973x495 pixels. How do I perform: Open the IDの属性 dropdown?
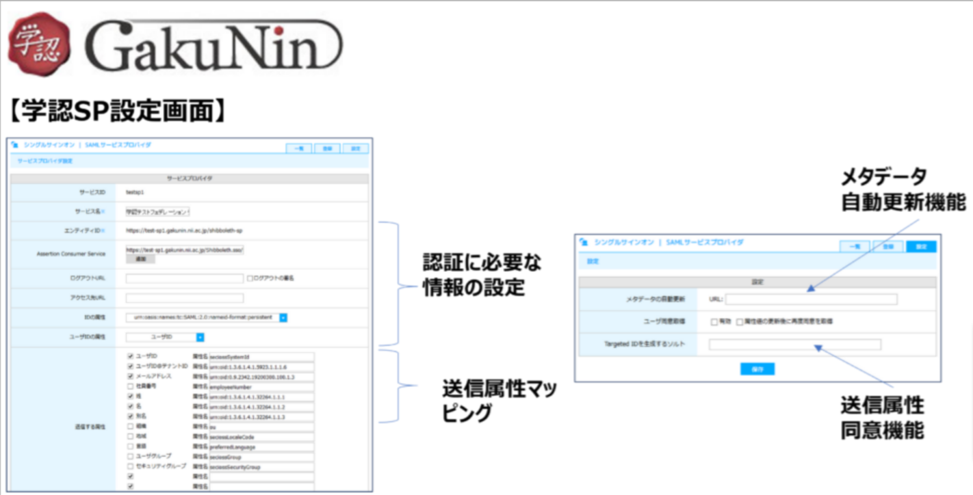(283, 317)
